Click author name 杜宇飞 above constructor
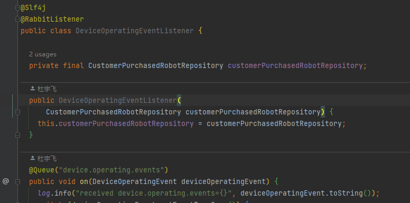This screenshot has width=410, height=203. click(47, 89)
